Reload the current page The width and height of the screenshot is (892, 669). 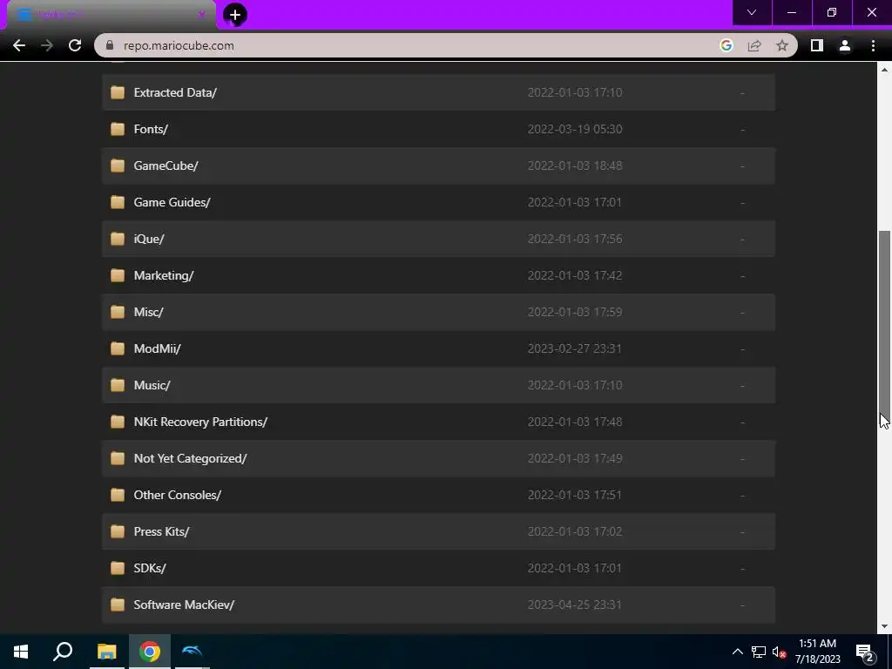(x=75, y=45)
